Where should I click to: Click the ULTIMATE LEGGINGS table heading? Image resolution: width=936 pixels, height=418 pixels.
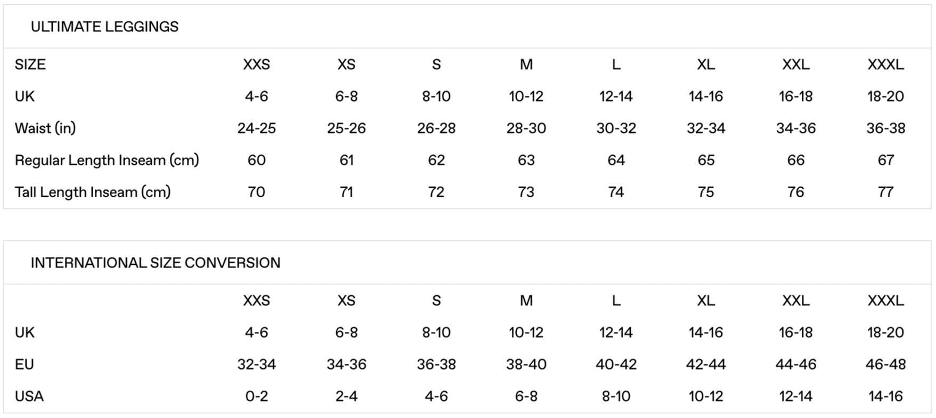coord(104,27)
